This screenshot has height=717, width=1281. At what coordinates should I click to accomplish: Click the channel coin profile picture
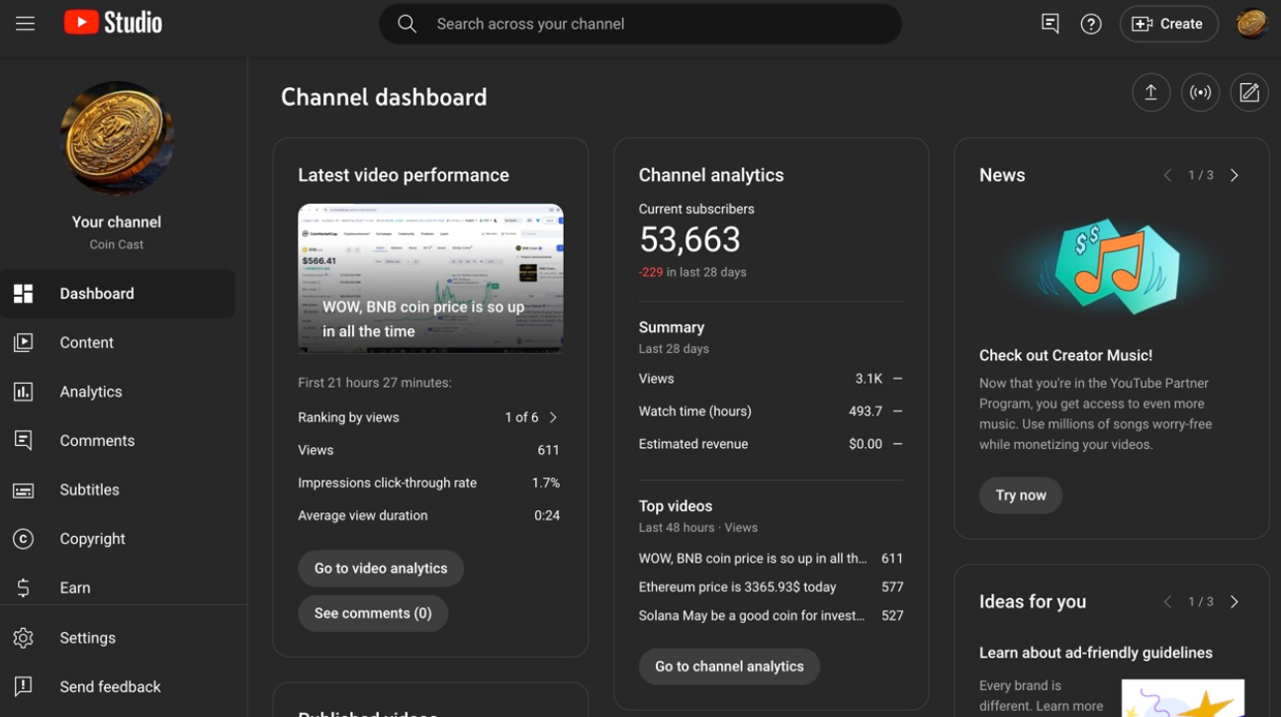pos(117,138)
